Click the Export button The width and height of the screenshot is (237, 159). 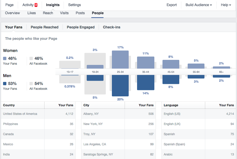click(172, 5)
